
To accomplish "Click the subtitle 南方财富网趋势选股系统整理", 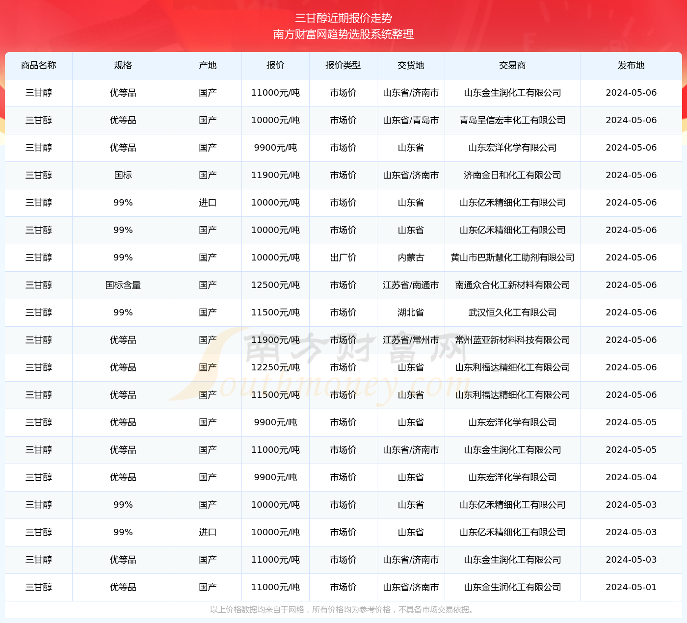I will pyautogui.click(x=343, y=34).
